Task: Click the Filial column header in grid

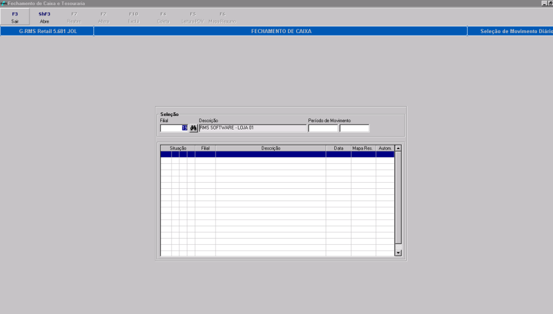Action: pyautogui.click(x=205, y=148)
